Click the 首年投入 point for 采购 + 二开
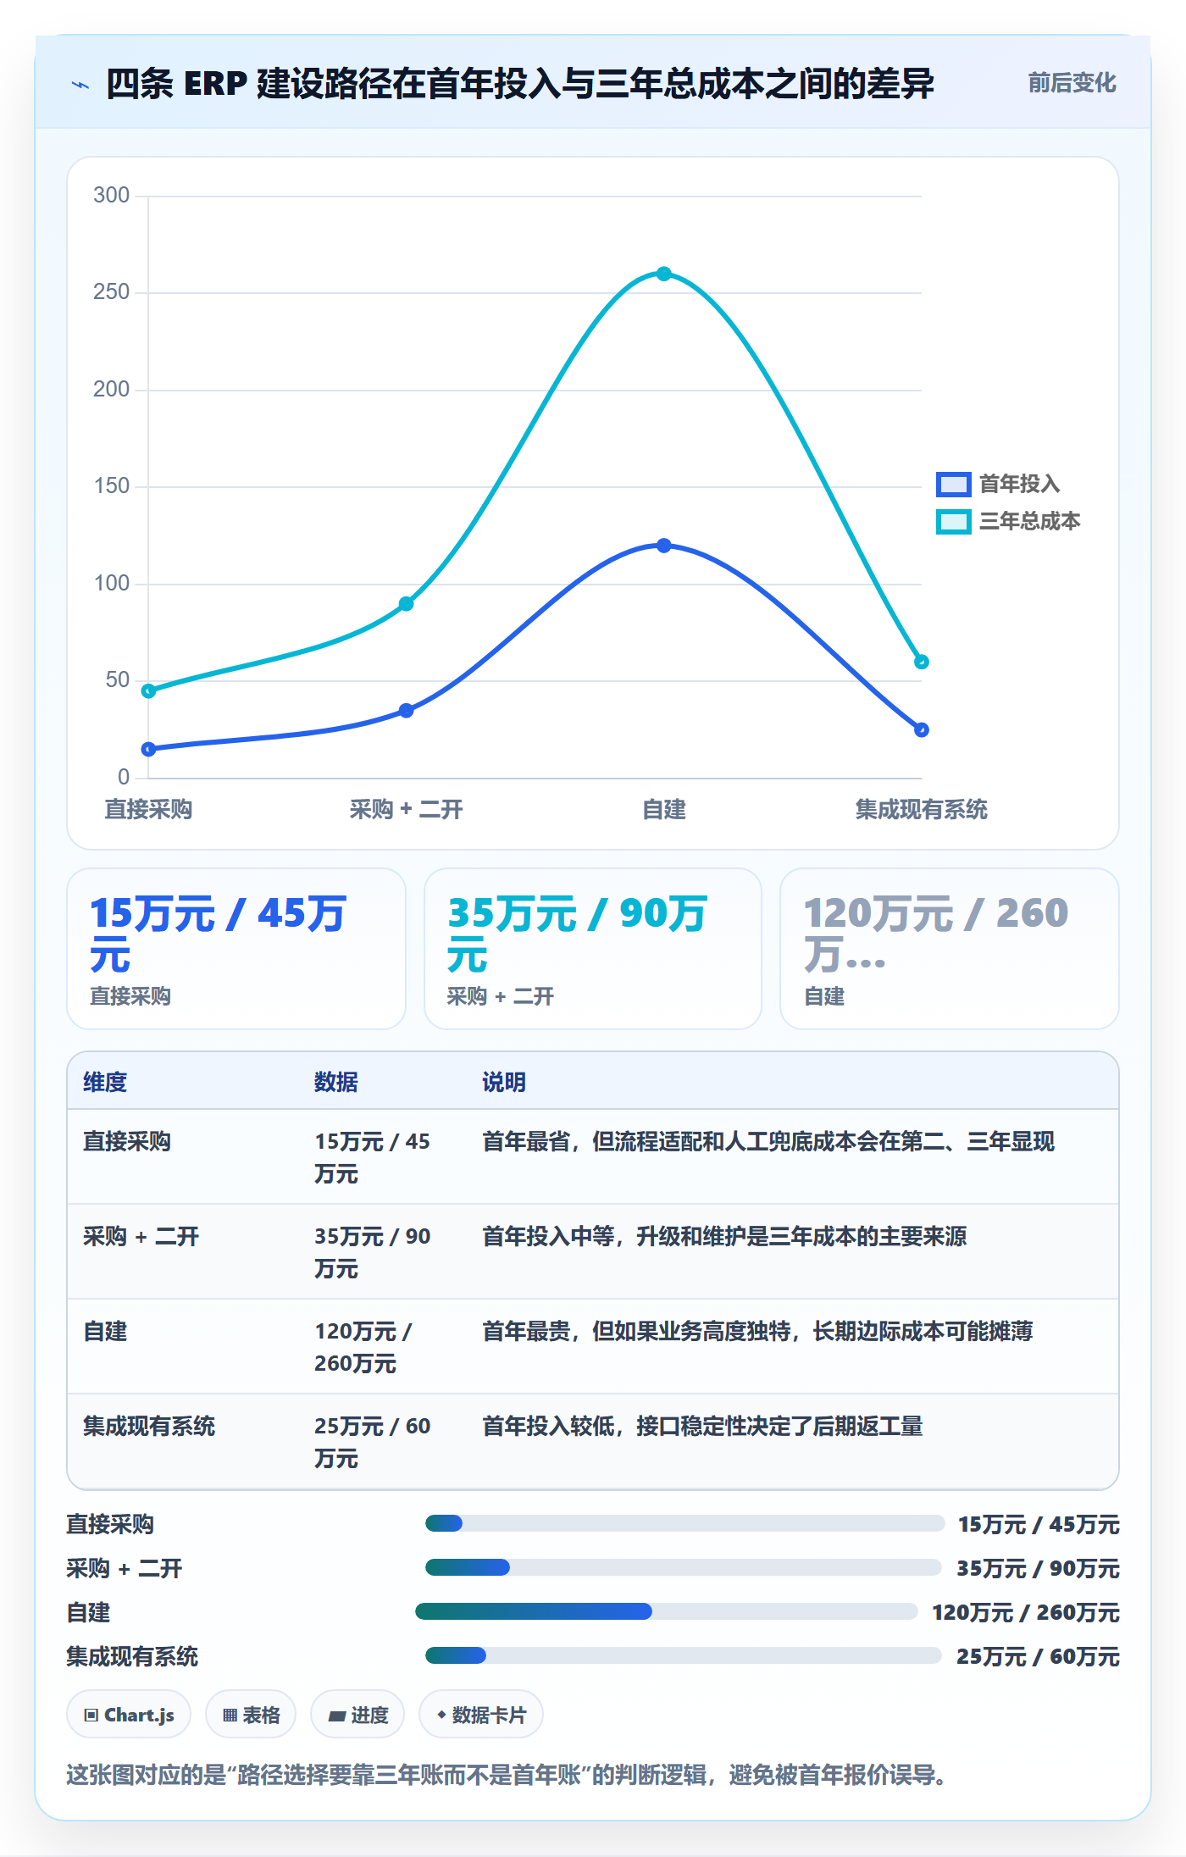1186x1857 pixels. tap(407, 711)
